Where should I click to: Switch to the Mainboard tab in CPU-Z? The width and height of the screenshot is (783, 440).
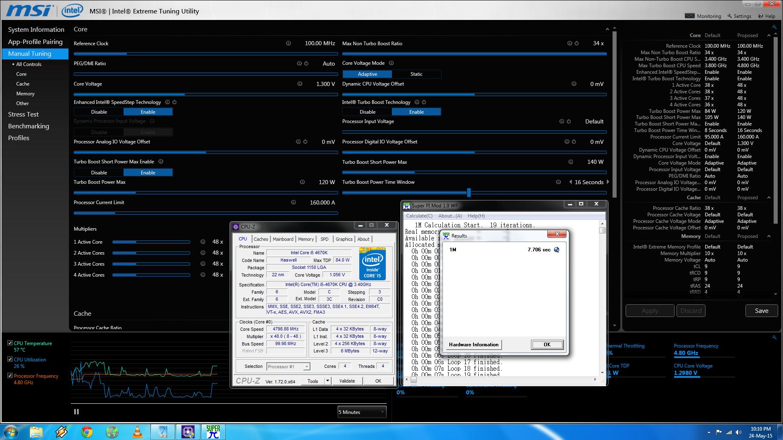tap(283, 239)
